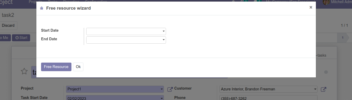Click the Free Resource button
This screenshot has width=352, height=100.
pos(56,67)
